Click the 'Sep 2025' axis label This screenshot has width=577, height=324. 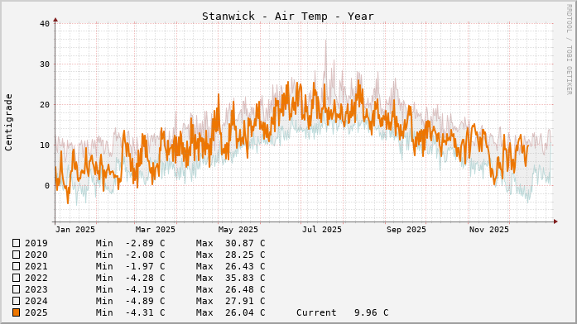coord(406,230)
